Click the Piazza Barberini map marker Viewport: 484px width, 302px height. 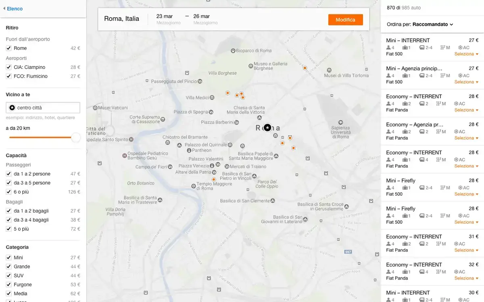pyautogui.click(x=237, y=122)
